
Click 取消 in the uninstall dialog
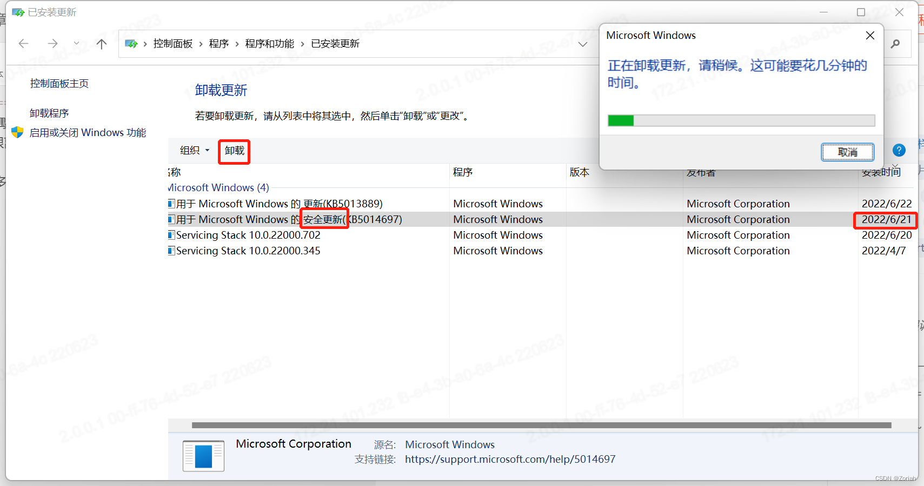(848, 152)
